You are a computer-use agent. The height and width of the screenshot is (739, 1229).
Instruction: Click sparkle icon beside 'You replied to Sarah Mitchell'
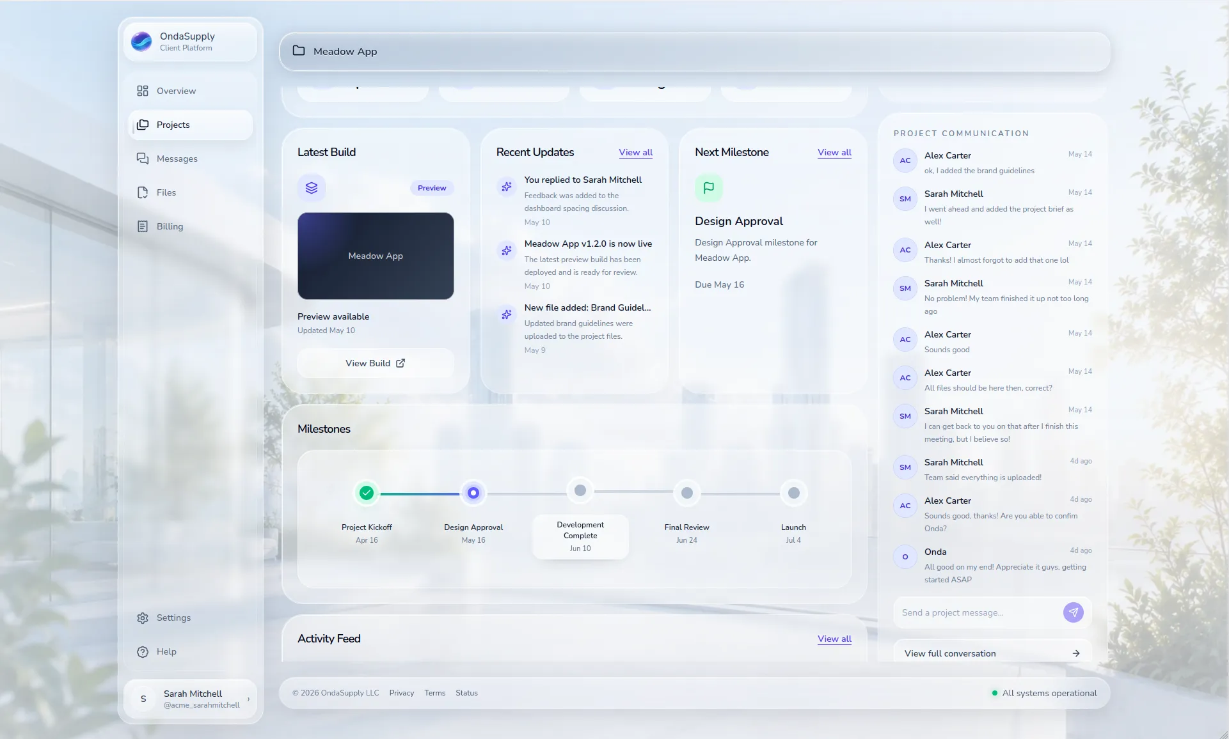507,187
